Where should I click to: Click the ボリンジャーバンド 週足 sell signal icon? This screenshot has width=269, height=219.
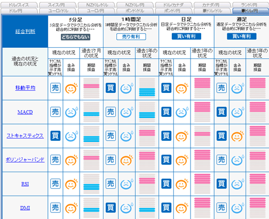pos(222,159)
